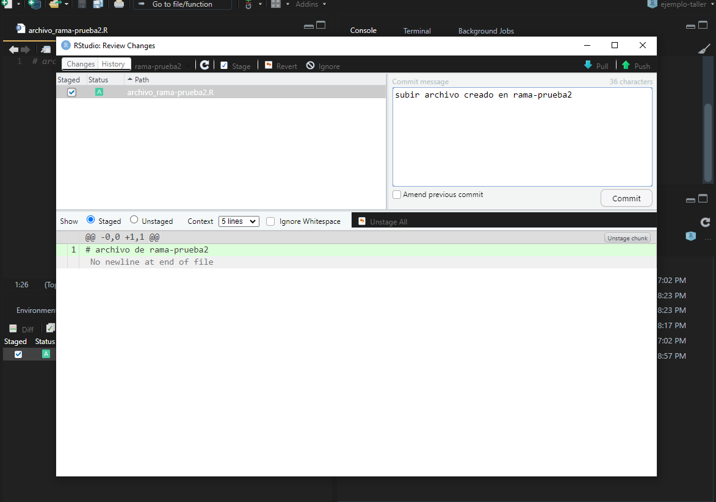Viewport: 716px width, 502px height.
Task: Click Go to file/function search box
Action: point(182,4)
